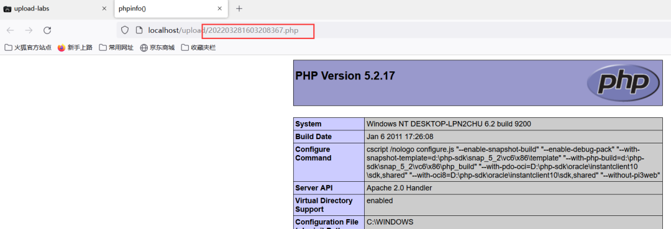Close the phpinfo() tab
Image resolution: width=671 pixels, height=229 pixels.
tap(219, 9)
